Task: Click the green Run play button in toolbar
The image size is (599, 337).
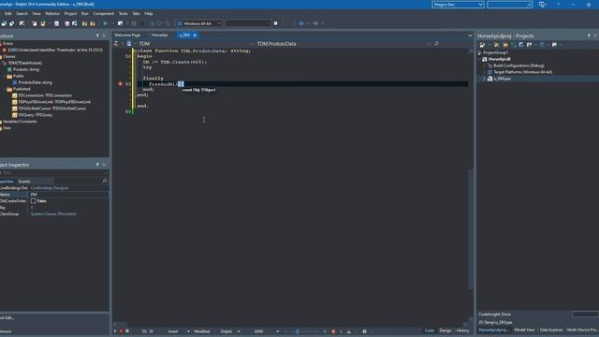Action: pyautogui.click(x=106, y=23)
